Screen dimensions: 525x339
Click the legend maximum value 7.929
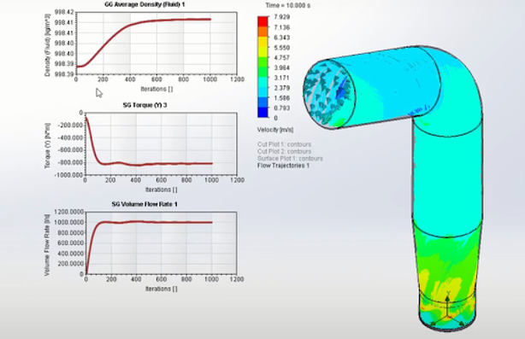click(x=281, y=17)
